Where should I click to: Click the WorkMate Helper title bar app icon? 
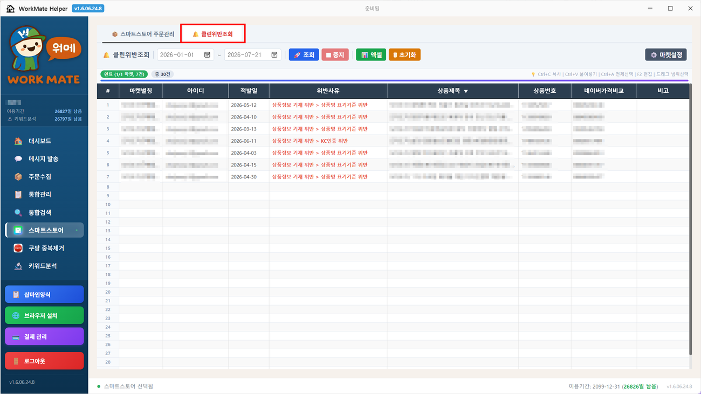[x=10, y=8]
